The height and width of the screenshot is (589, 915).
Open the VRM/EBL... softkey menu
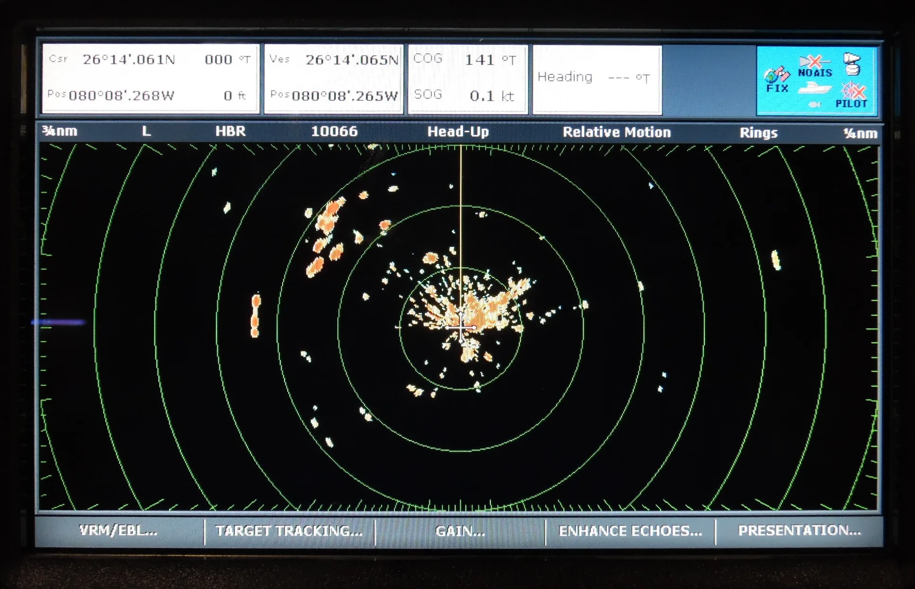click(x=118, y=531)
